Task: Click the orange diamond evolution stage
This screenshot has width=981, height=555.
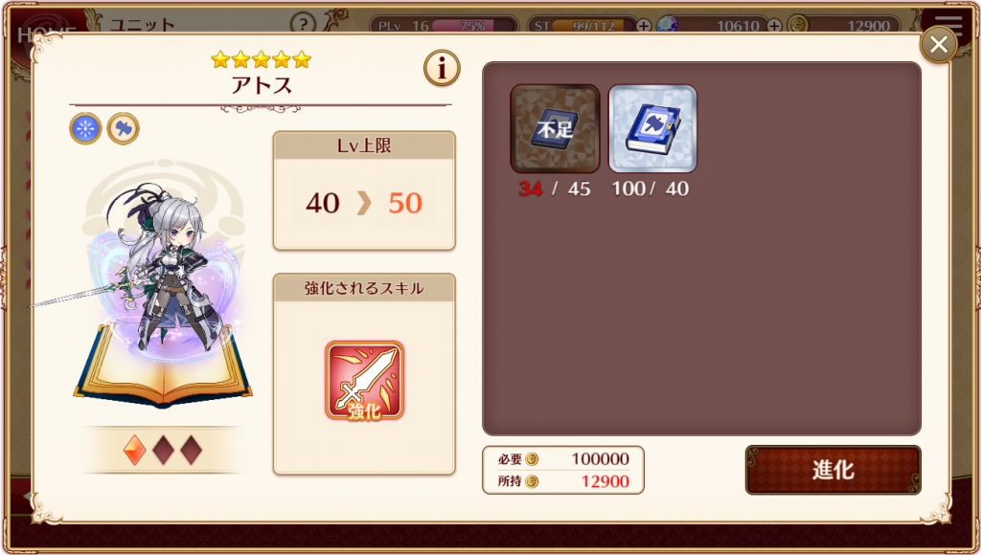Action: click(x=134, y=450)
